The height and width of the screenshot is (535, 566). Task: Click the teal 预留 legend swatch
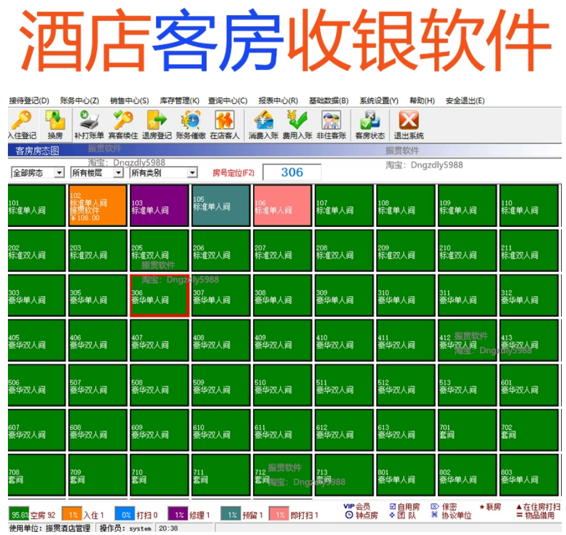pos(231,514)
